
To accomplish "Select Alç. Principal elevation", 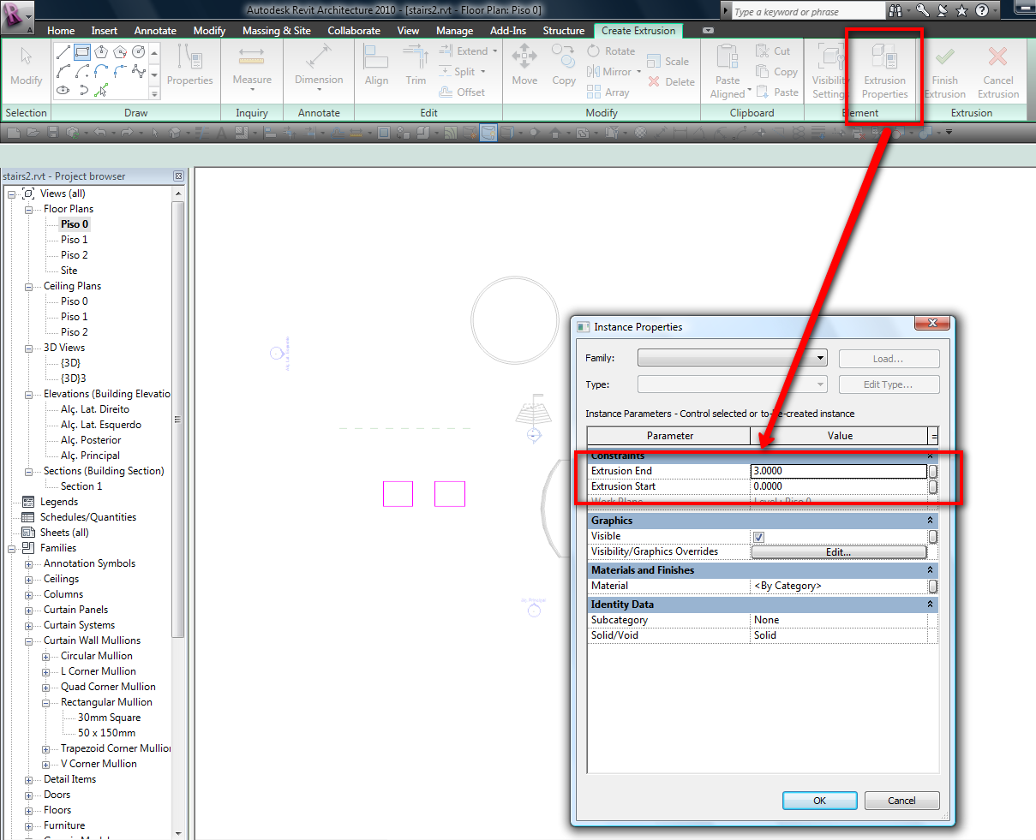I will click(90, 456).
